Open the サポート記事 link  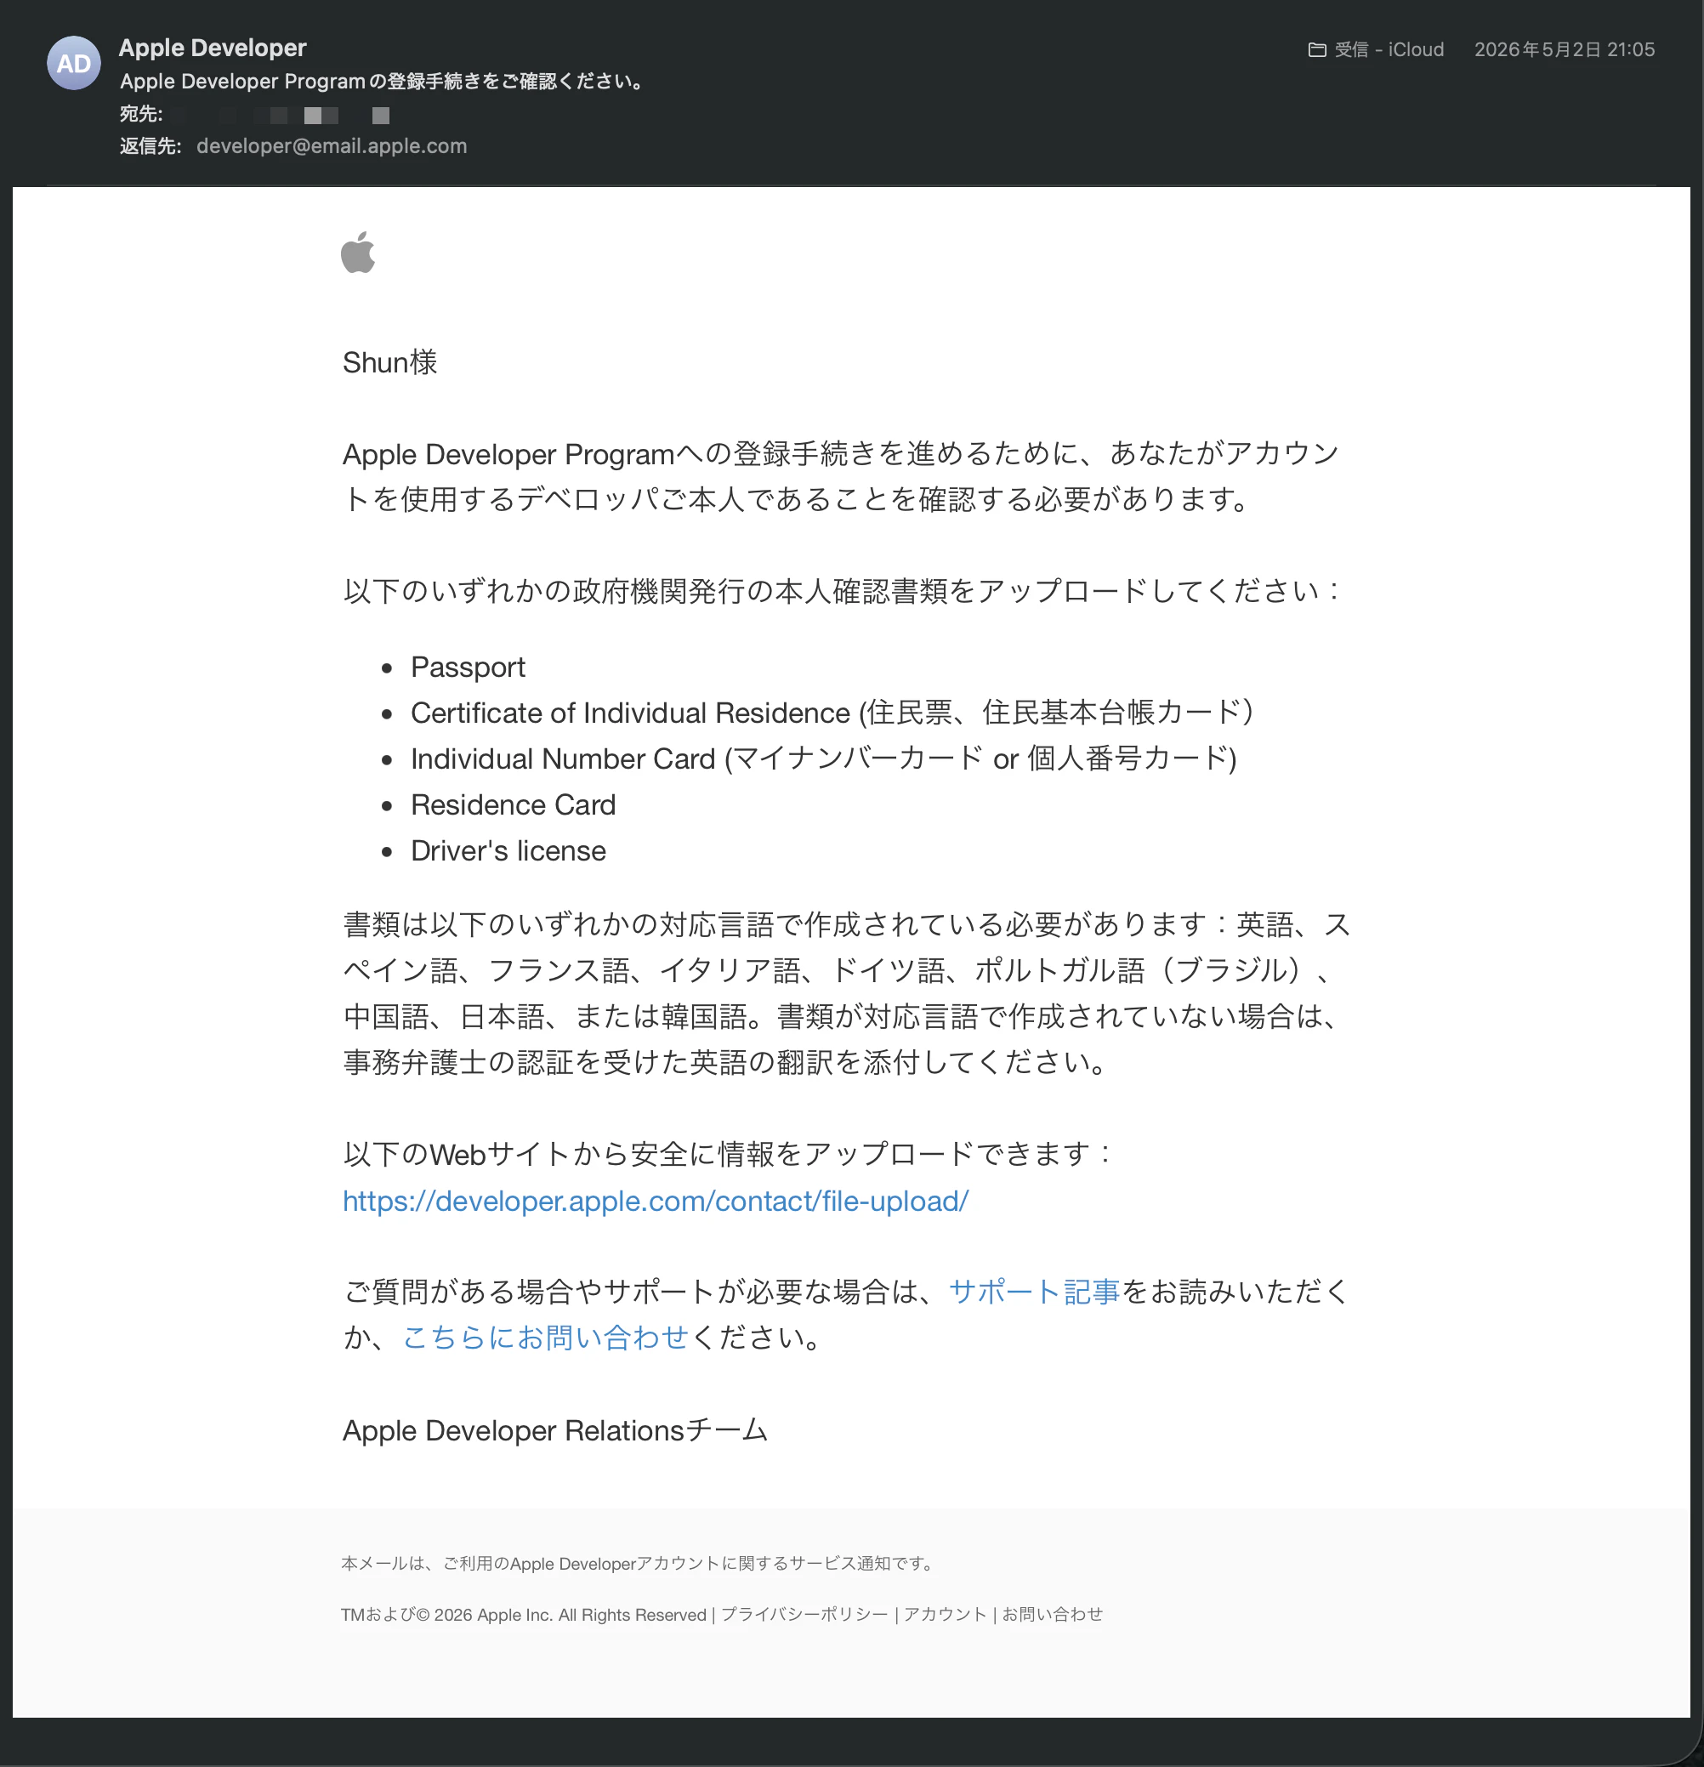coord(1034,1292)
